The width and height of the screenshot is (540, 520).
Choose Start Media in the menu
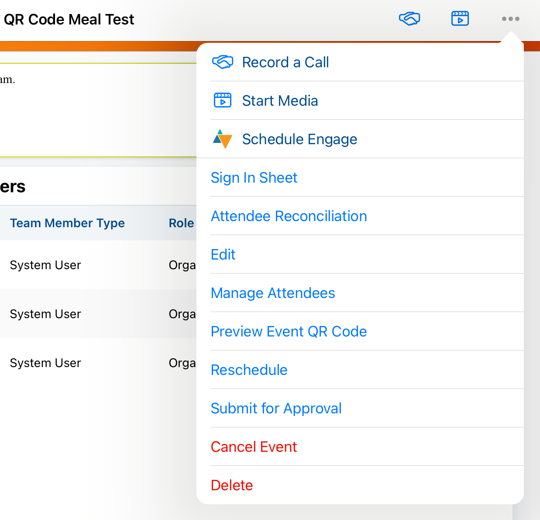(280, 101)
